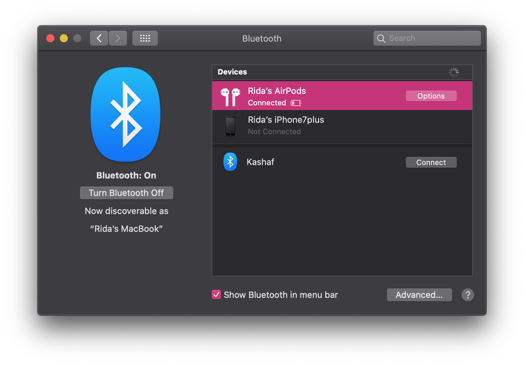Image resolution: width=524 pixels, height=365 pixels.
Task: Open help with the question mark button
Action: click(x=468, y=295)
